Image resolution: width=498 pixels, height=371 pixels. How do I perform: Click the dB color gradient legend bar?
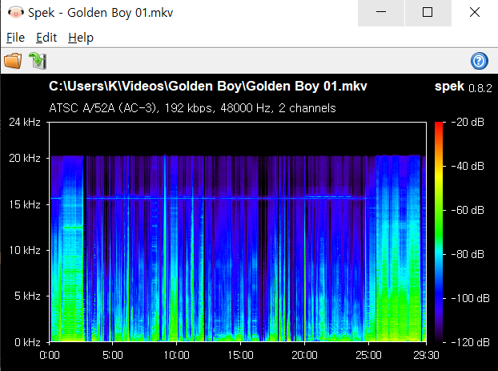pos(439,232)
